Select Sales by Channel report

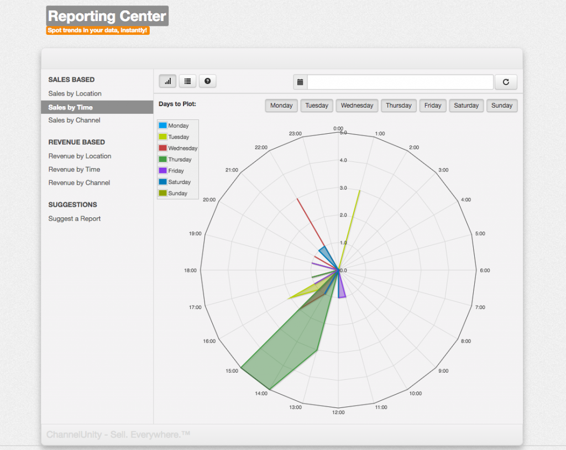[x=74, y=120]
